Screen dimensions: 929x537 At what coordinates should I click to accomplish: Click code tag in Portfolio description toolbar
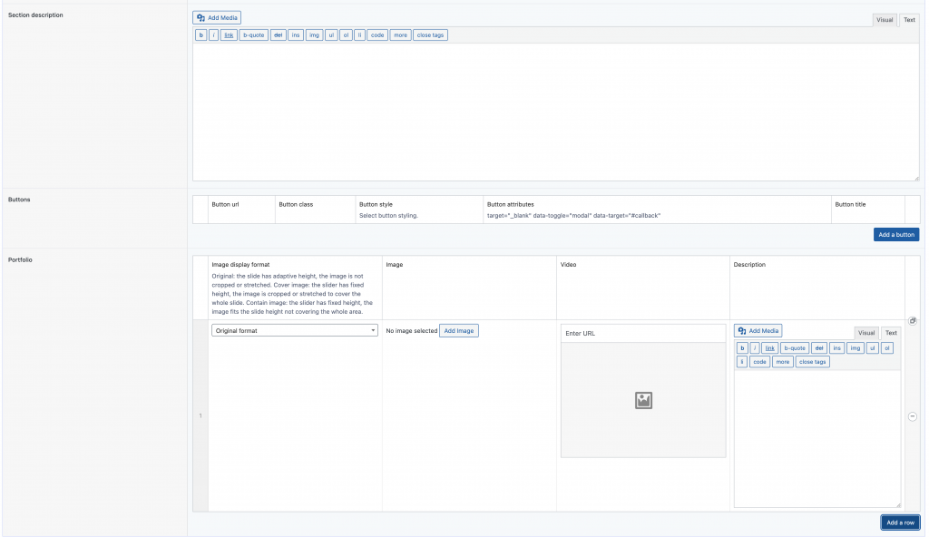click(x=759, y=362)
